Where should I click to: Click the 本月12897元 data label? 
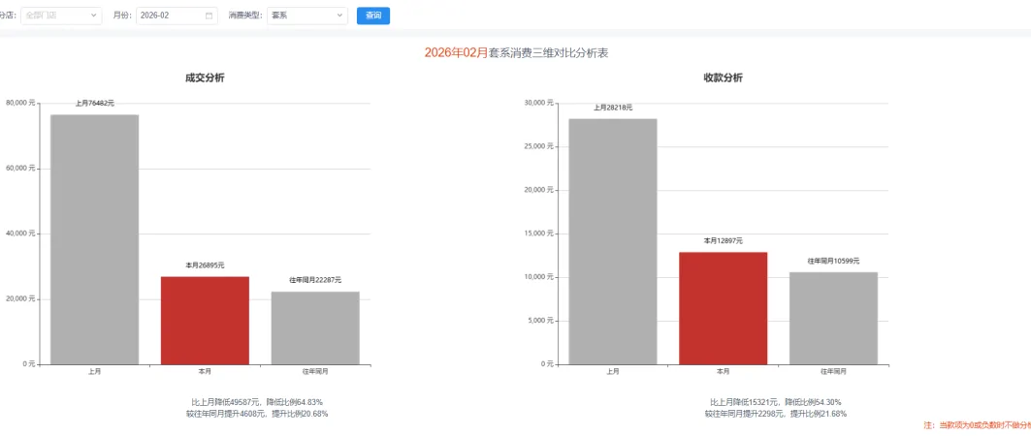click(x=723, y=240)
